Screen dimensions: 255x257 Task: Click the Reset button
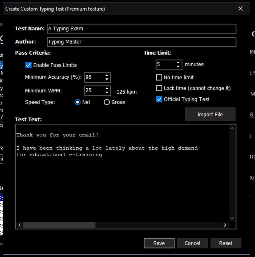pos(226,243)
